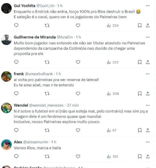Viewport: 156px width, 168px height.
Task: Open three-dot menu on frenk's tweet
Action: pyautogui.click(x=148, y=74)
